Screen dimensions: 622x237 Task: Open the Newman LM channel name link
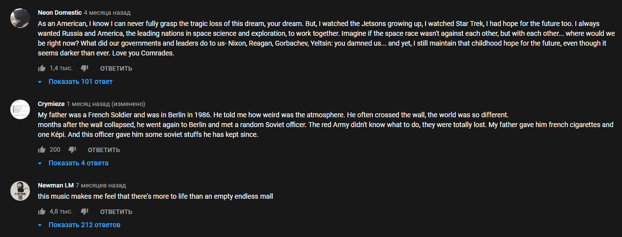point(56,185)
